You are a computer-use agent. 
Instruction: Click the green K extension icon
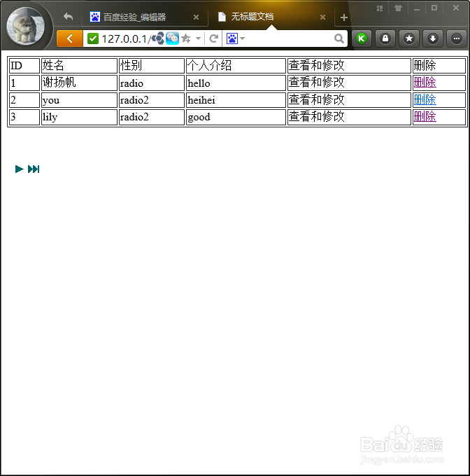[362, 38]
